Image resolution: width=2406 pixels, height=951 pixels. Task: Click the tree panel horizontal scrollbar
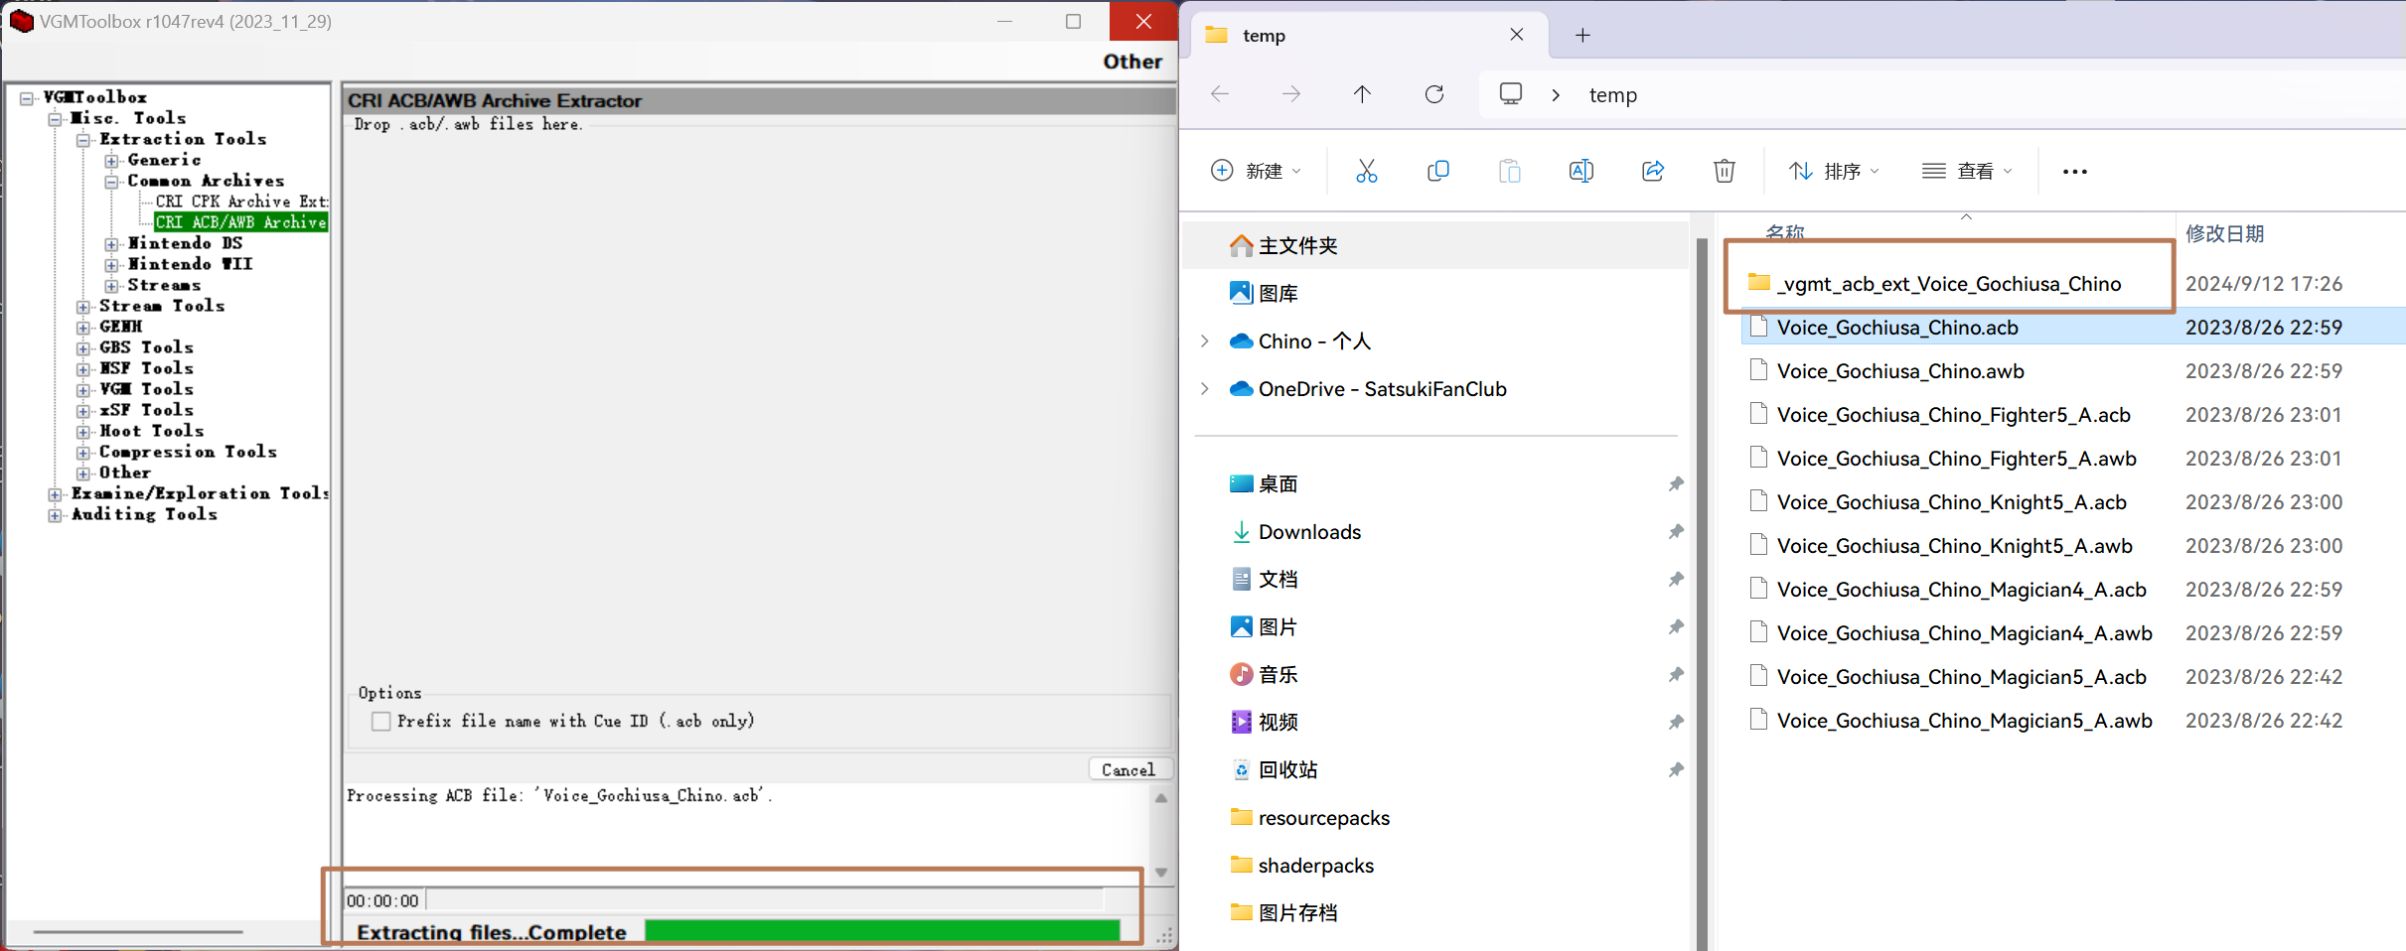click(138, 932)
